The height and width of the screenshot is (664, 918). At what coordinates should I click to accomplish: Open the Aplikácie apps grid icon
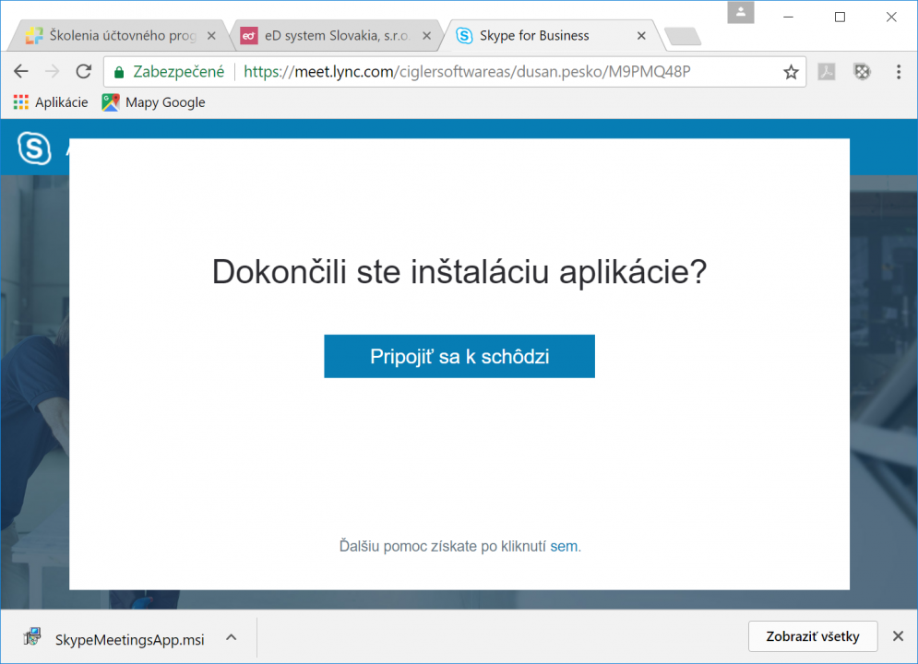[x=21, y=102]
